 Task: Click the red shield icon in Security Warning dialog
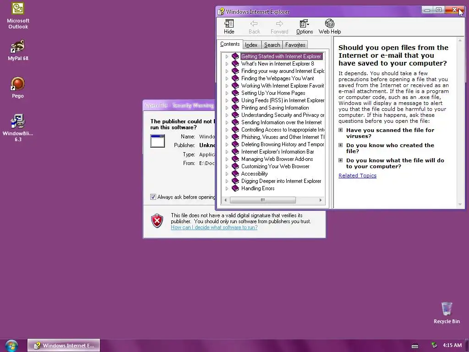point(157,221)
